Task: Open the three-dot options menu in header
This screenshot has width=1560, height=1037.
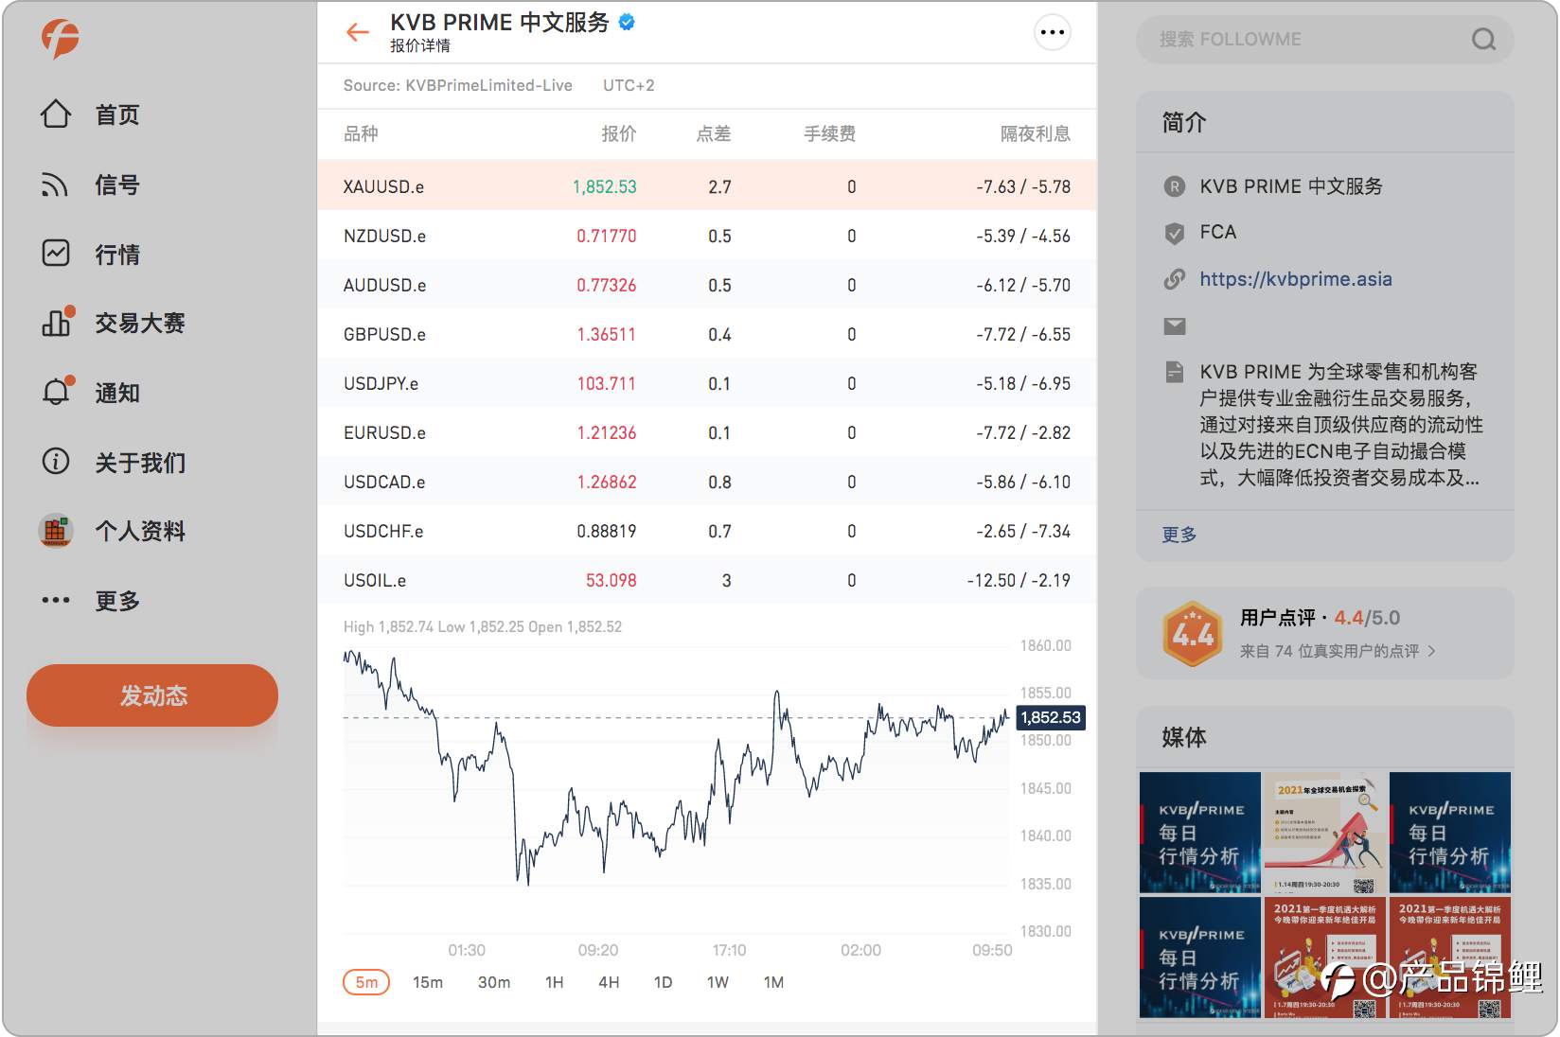Action: pyautogui.click(x=1053, y=32)
